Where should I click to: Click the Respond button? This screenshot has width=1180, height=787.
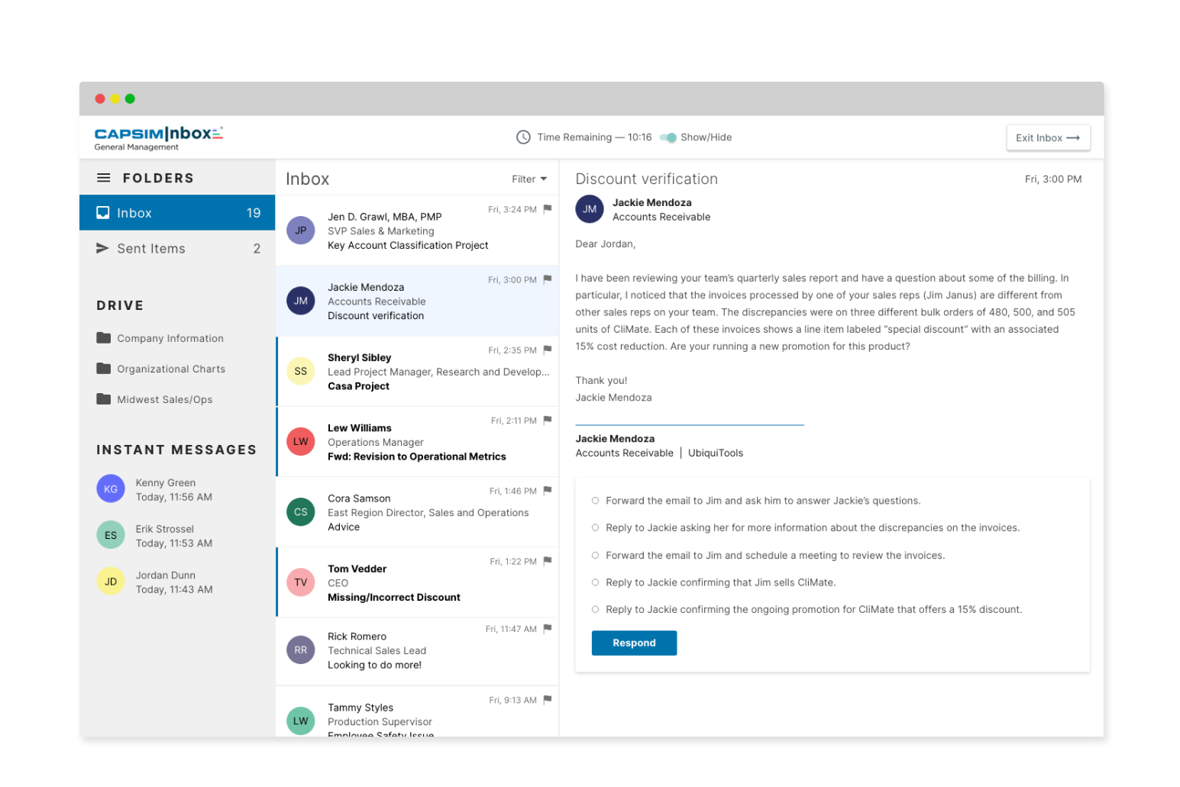(x=634, y=643)
